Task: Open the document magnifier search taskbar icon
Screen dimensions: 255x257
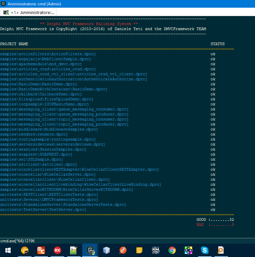Action: point(221,250)
